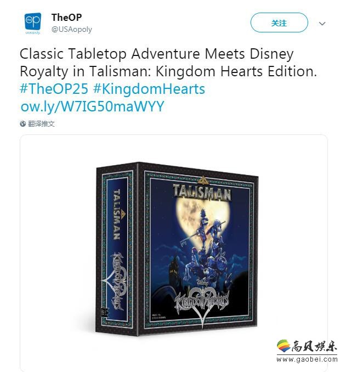The width and height of the screenshot is (346, 372).
Task: Open the ow.ly/W7IG50maWYY link
Action: (x=93, y=106)
